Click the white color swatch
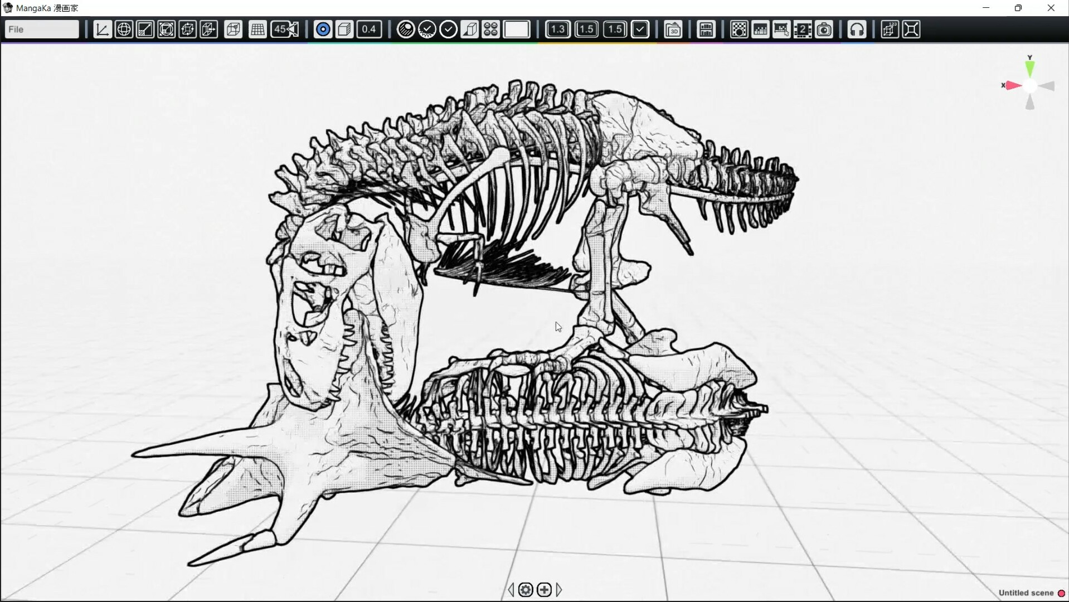Viewport: 1069px width, 602px height. (517, 30)
